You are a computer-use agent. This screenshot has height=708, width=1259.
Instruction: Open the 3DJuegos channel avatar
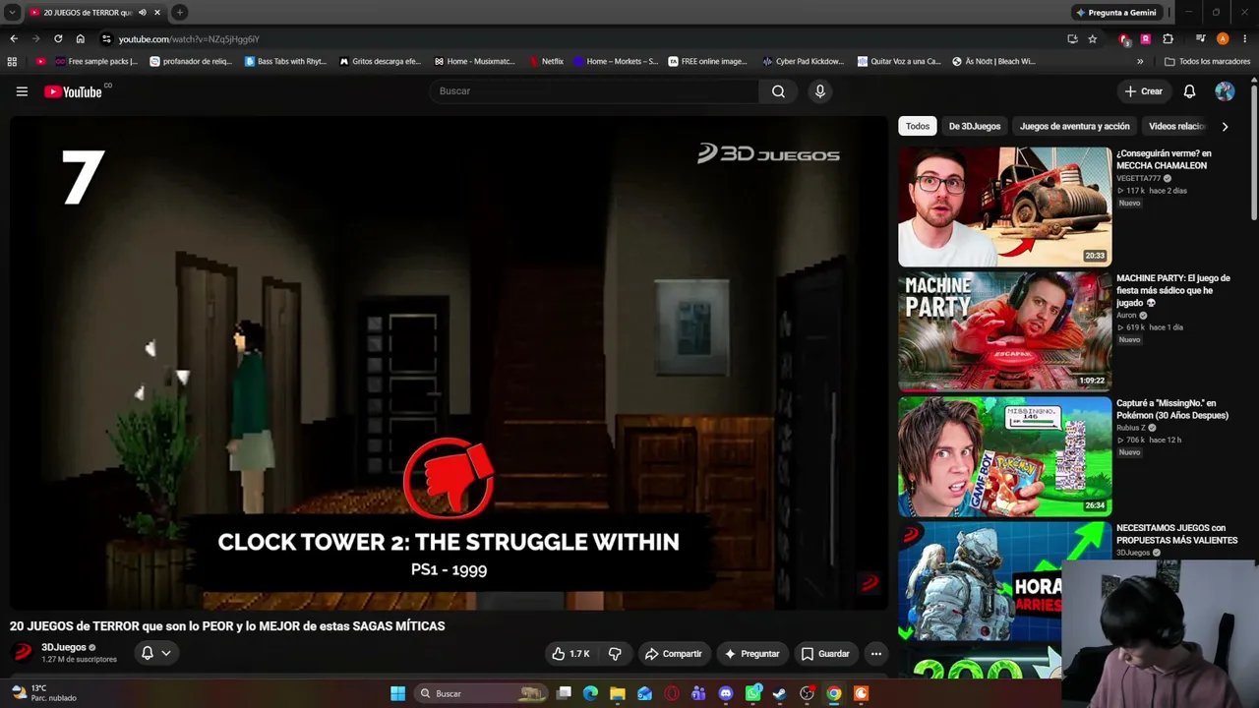tap(22, 653)
